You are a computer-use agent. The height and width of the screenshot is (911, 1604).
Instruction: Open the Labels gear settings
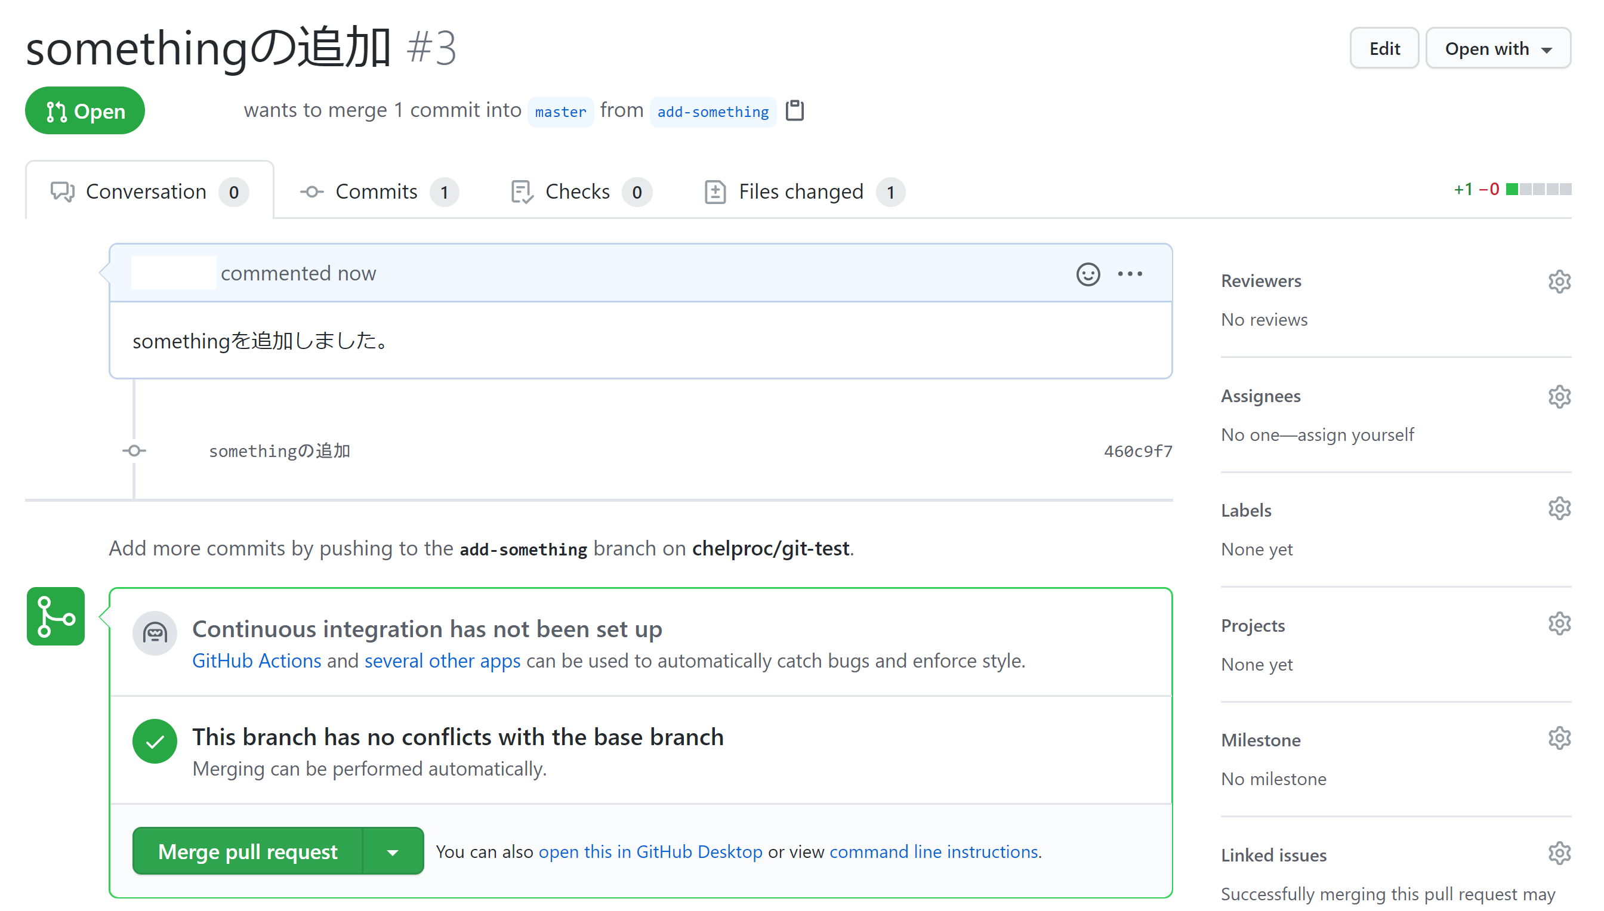pos(1559,509)
